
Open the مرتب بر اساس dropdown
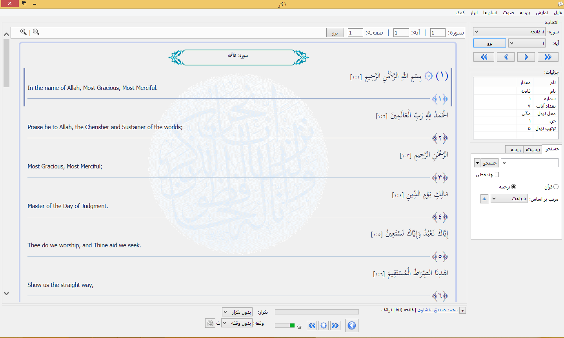point(509,199)
